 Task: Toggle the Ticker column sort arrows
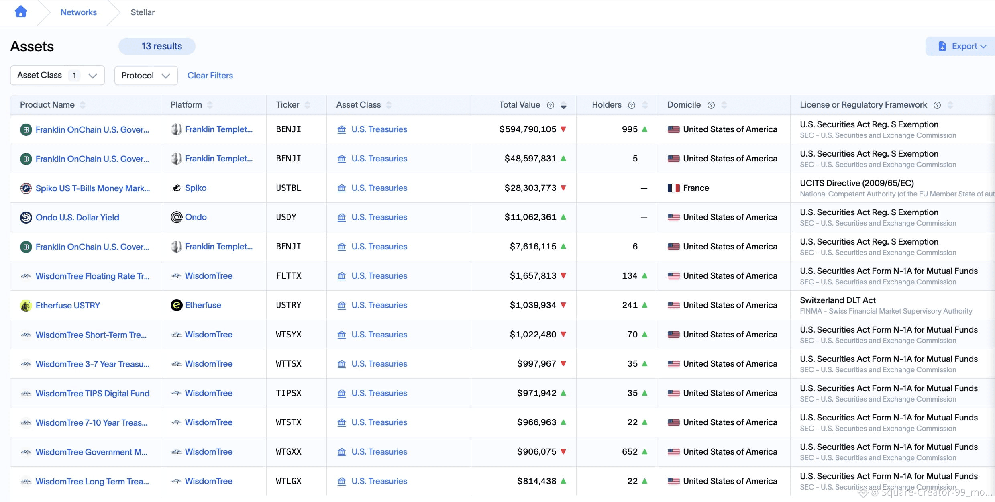tap(308, 105)
